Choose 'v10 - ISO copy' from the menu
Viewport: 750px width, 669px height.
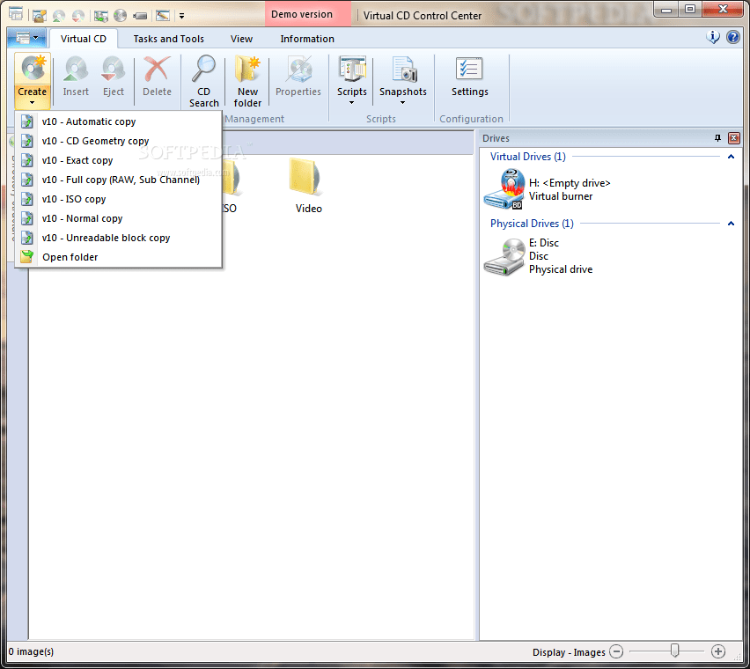tap(75, 199)
